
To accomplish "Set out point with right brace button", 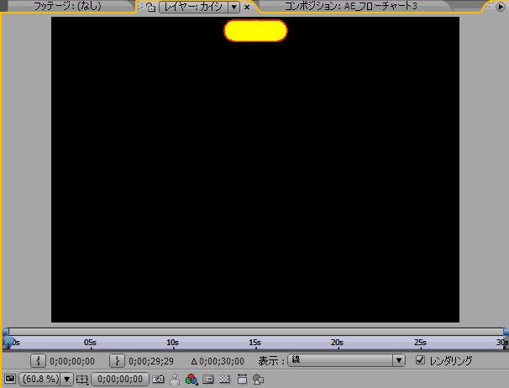I will (x=118, y=361).
